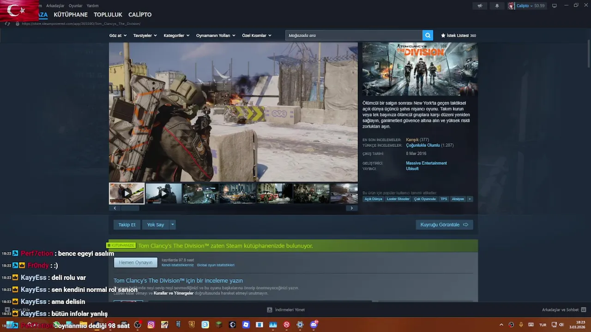Image resolution: width=591 pixels, height=332 pixels.
Task: Click the magnifier search button in store
Action: tap(428, 36)
